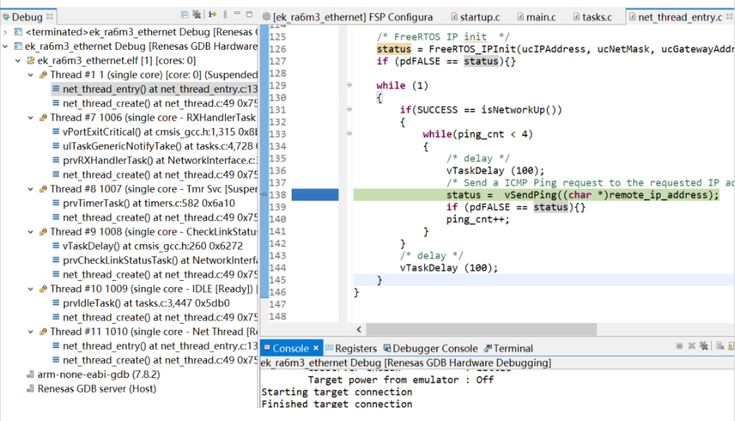The height and width of the screenshot is (421, 735).
Task: Click the console title 'ek_ra6m3_ethernet Debug [Renesas GDB Hardware Debugging]'
Action: pyautogui.click(x=406, y=363)
